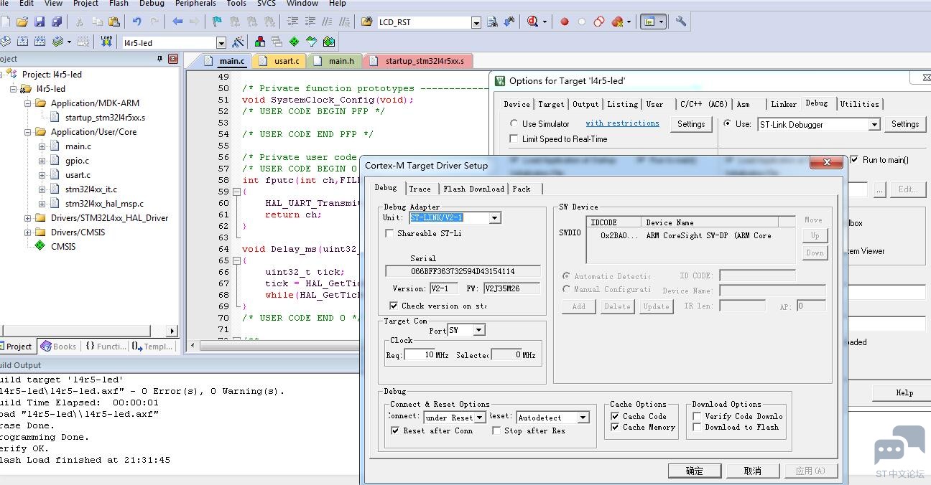
Task: Save the current file via floppy icon
Action: (40, 22)
